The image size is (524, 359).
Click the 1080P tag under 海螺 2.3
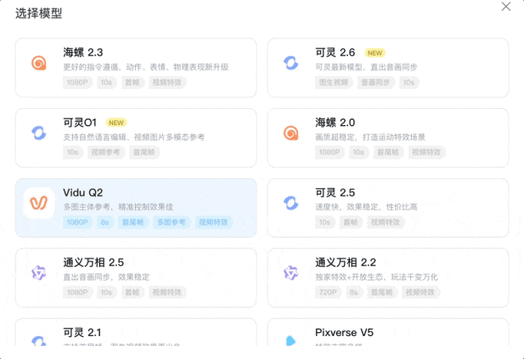click(78, 83)
